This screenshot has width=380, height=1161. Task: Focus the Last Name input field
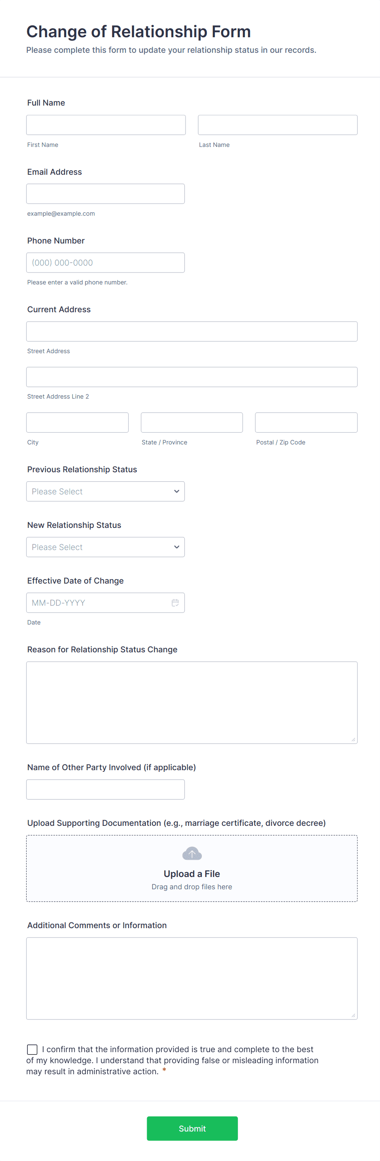(277, 125)
